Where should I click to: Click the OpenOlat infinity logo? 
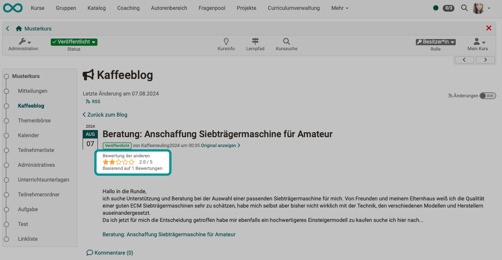coord(13,8)
